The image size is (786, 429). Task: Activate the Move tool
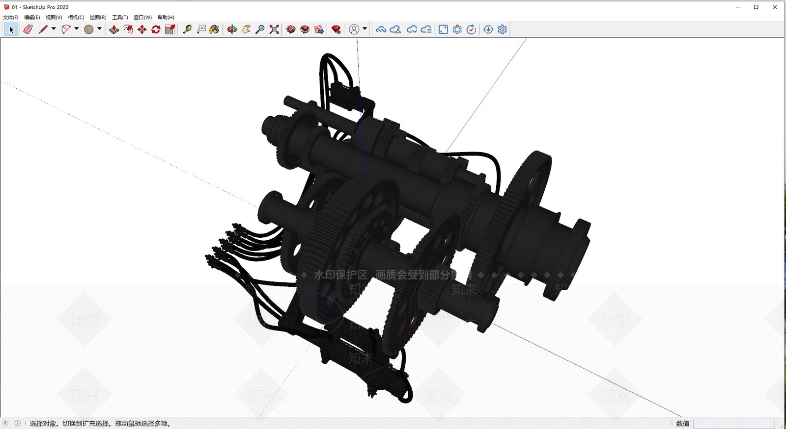click(142, 29)
